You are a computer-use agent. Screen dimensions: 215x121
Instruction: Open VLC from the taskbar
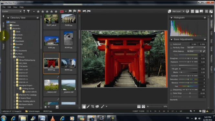[52, 118]
